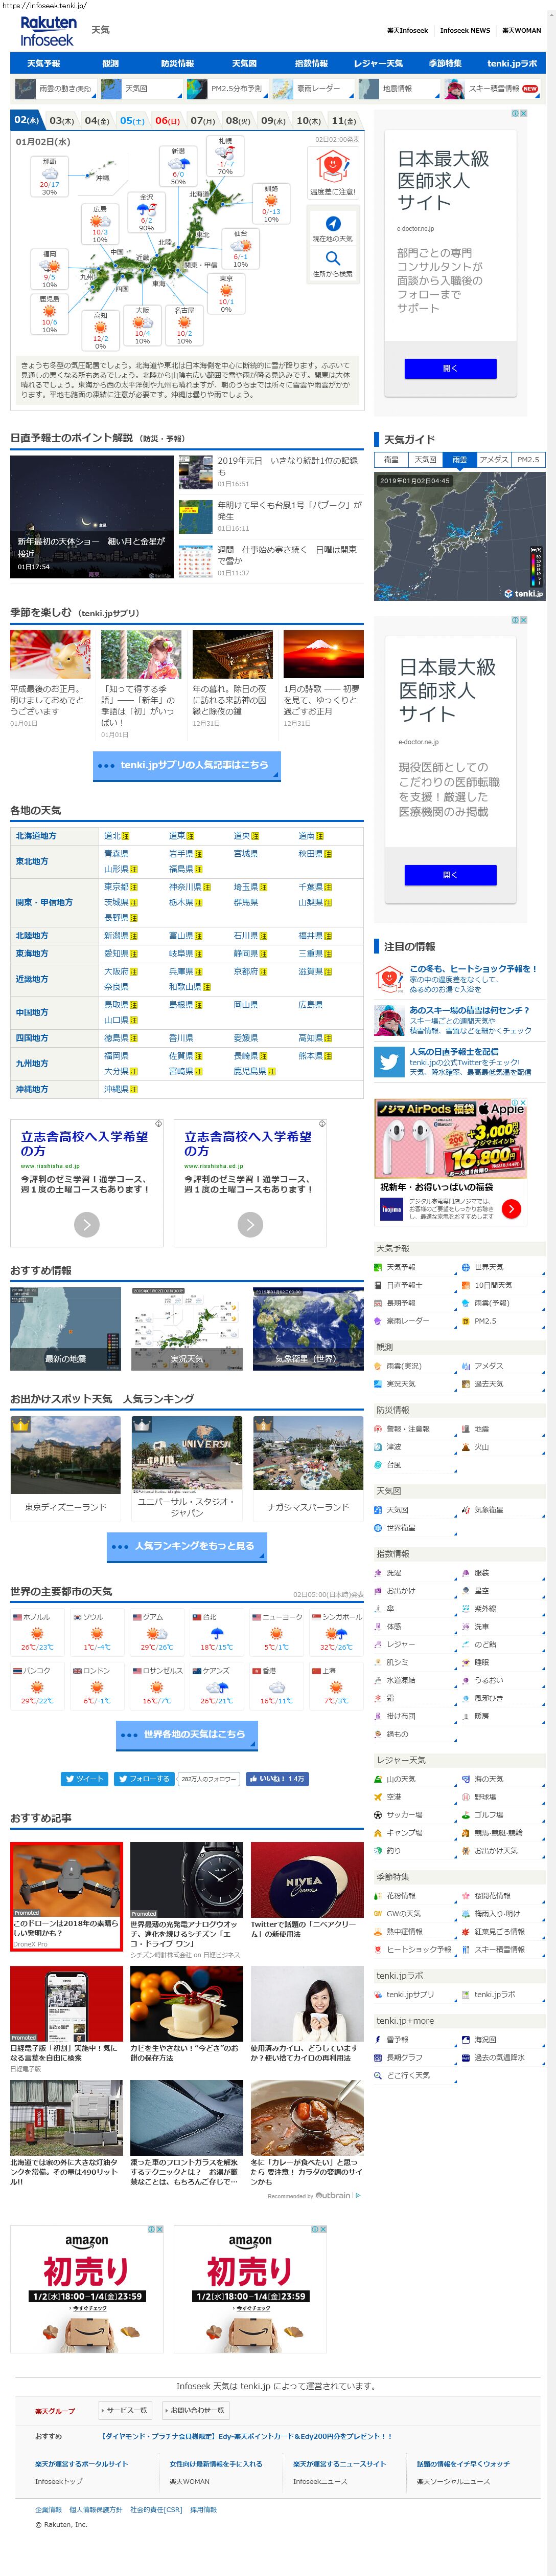Click 沖縄県 prefecture link
Viewport: 556px width, 2576px height.
(x=117, y=1089)
